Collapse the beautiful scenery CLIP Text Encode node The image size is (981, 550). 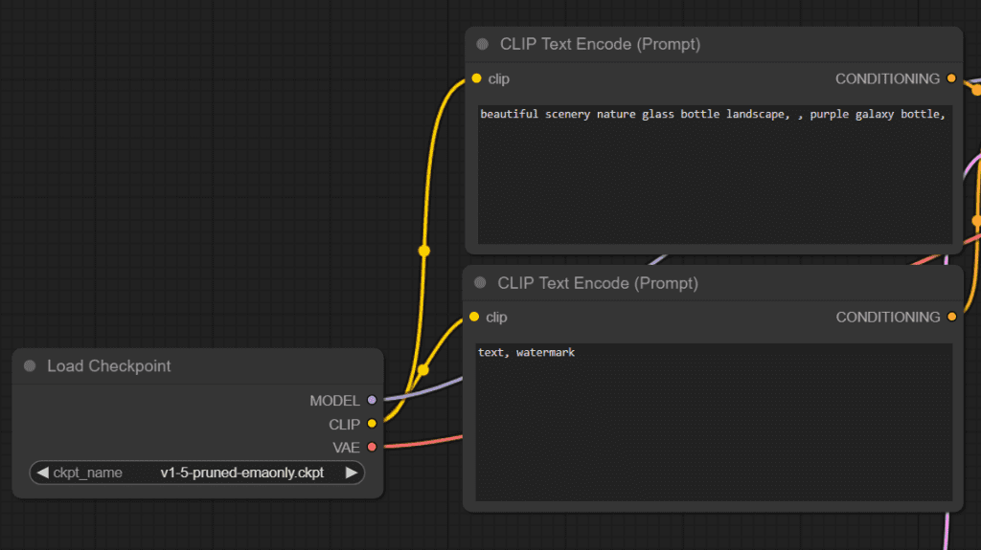[482, 44]
